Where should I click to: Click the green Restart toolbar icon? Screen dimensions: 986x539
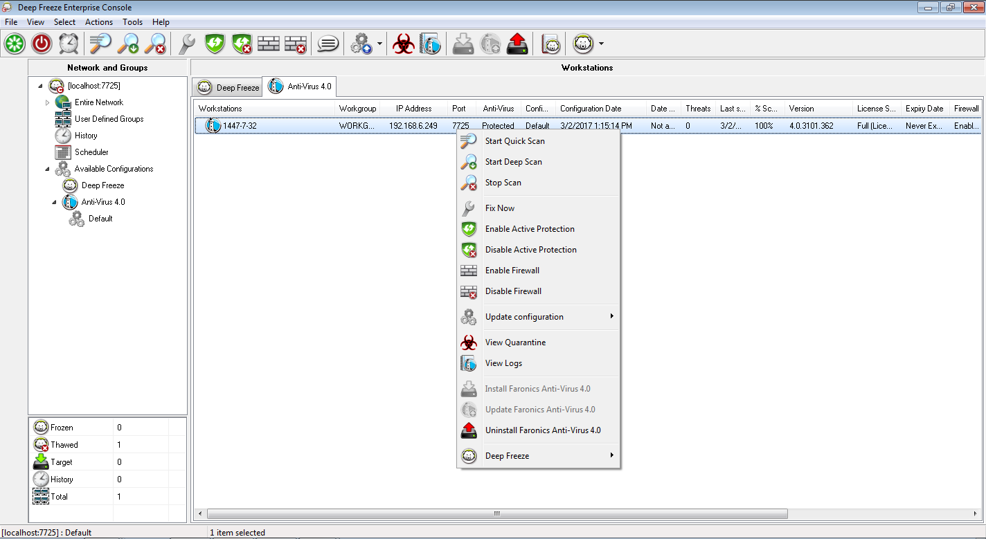(15, 44)
